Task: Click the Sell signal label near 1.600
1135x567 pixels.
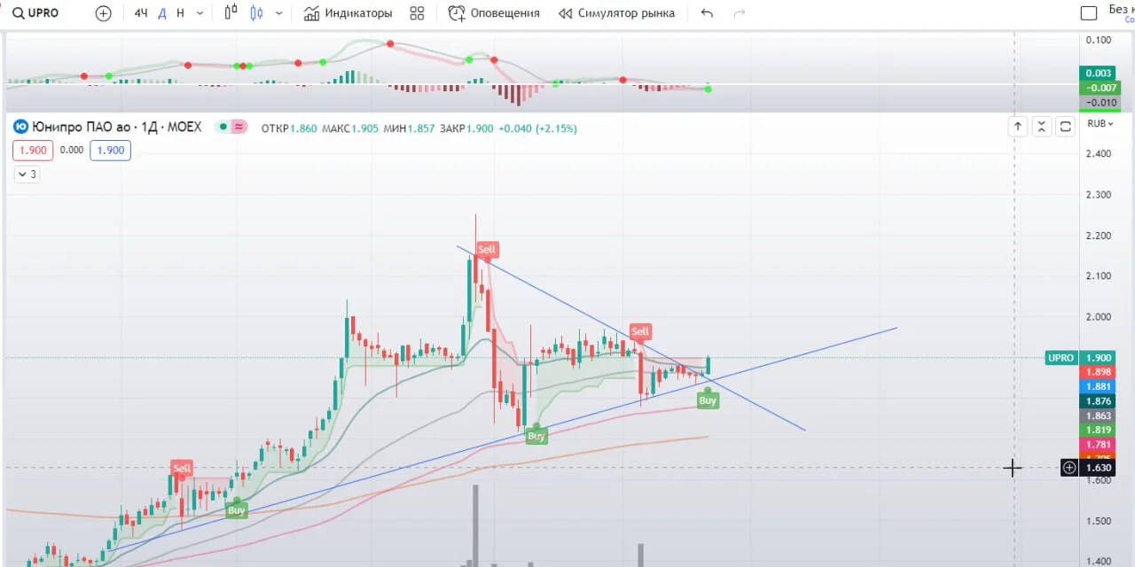Action: 182,469
